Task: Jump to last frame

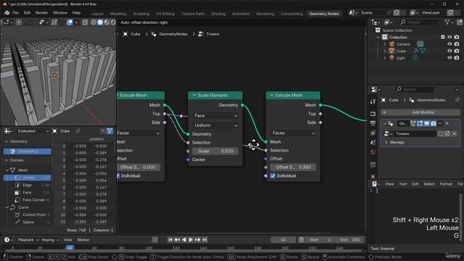Action: pos(204,240)
